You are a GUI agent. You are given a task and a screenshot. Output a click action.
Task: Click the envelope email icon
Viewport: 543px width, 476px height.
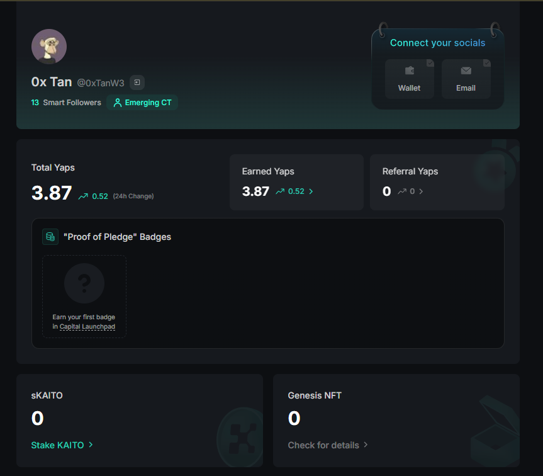[466, 71]
